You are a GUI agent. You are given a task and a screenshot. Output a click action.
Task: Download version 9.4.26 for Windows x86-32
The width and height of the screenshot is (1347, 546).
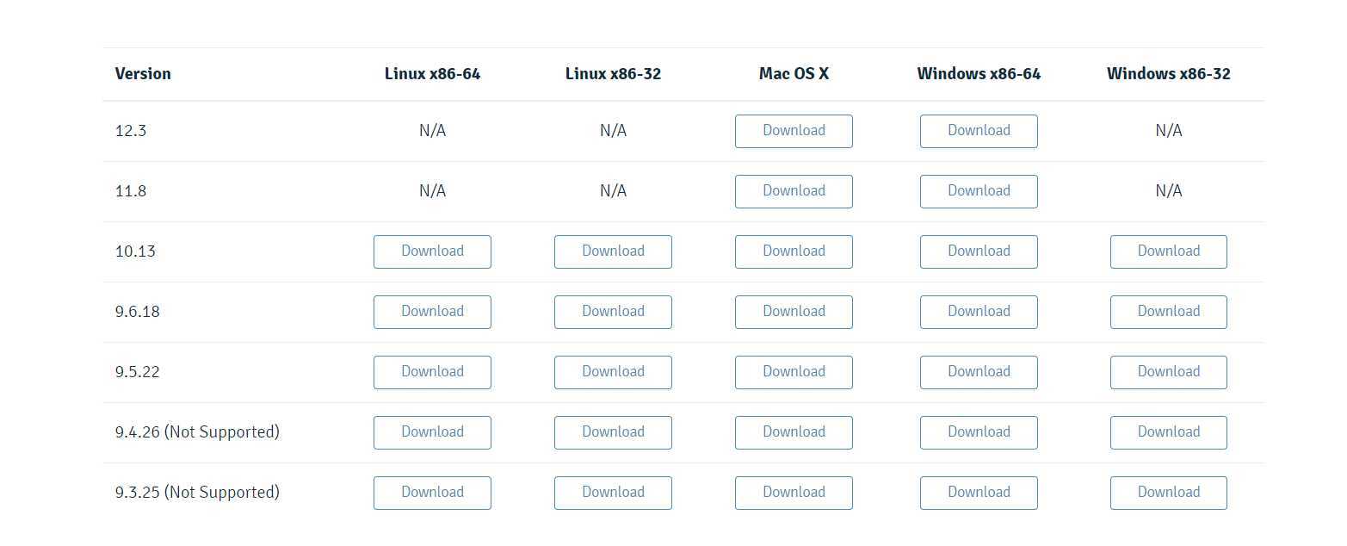[x=1169, y=432]
